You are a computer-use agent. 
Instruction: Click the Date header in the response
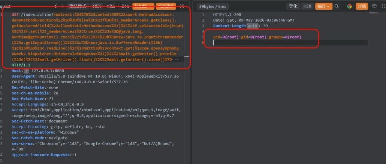pyautogui.click(x=254, y=20)
